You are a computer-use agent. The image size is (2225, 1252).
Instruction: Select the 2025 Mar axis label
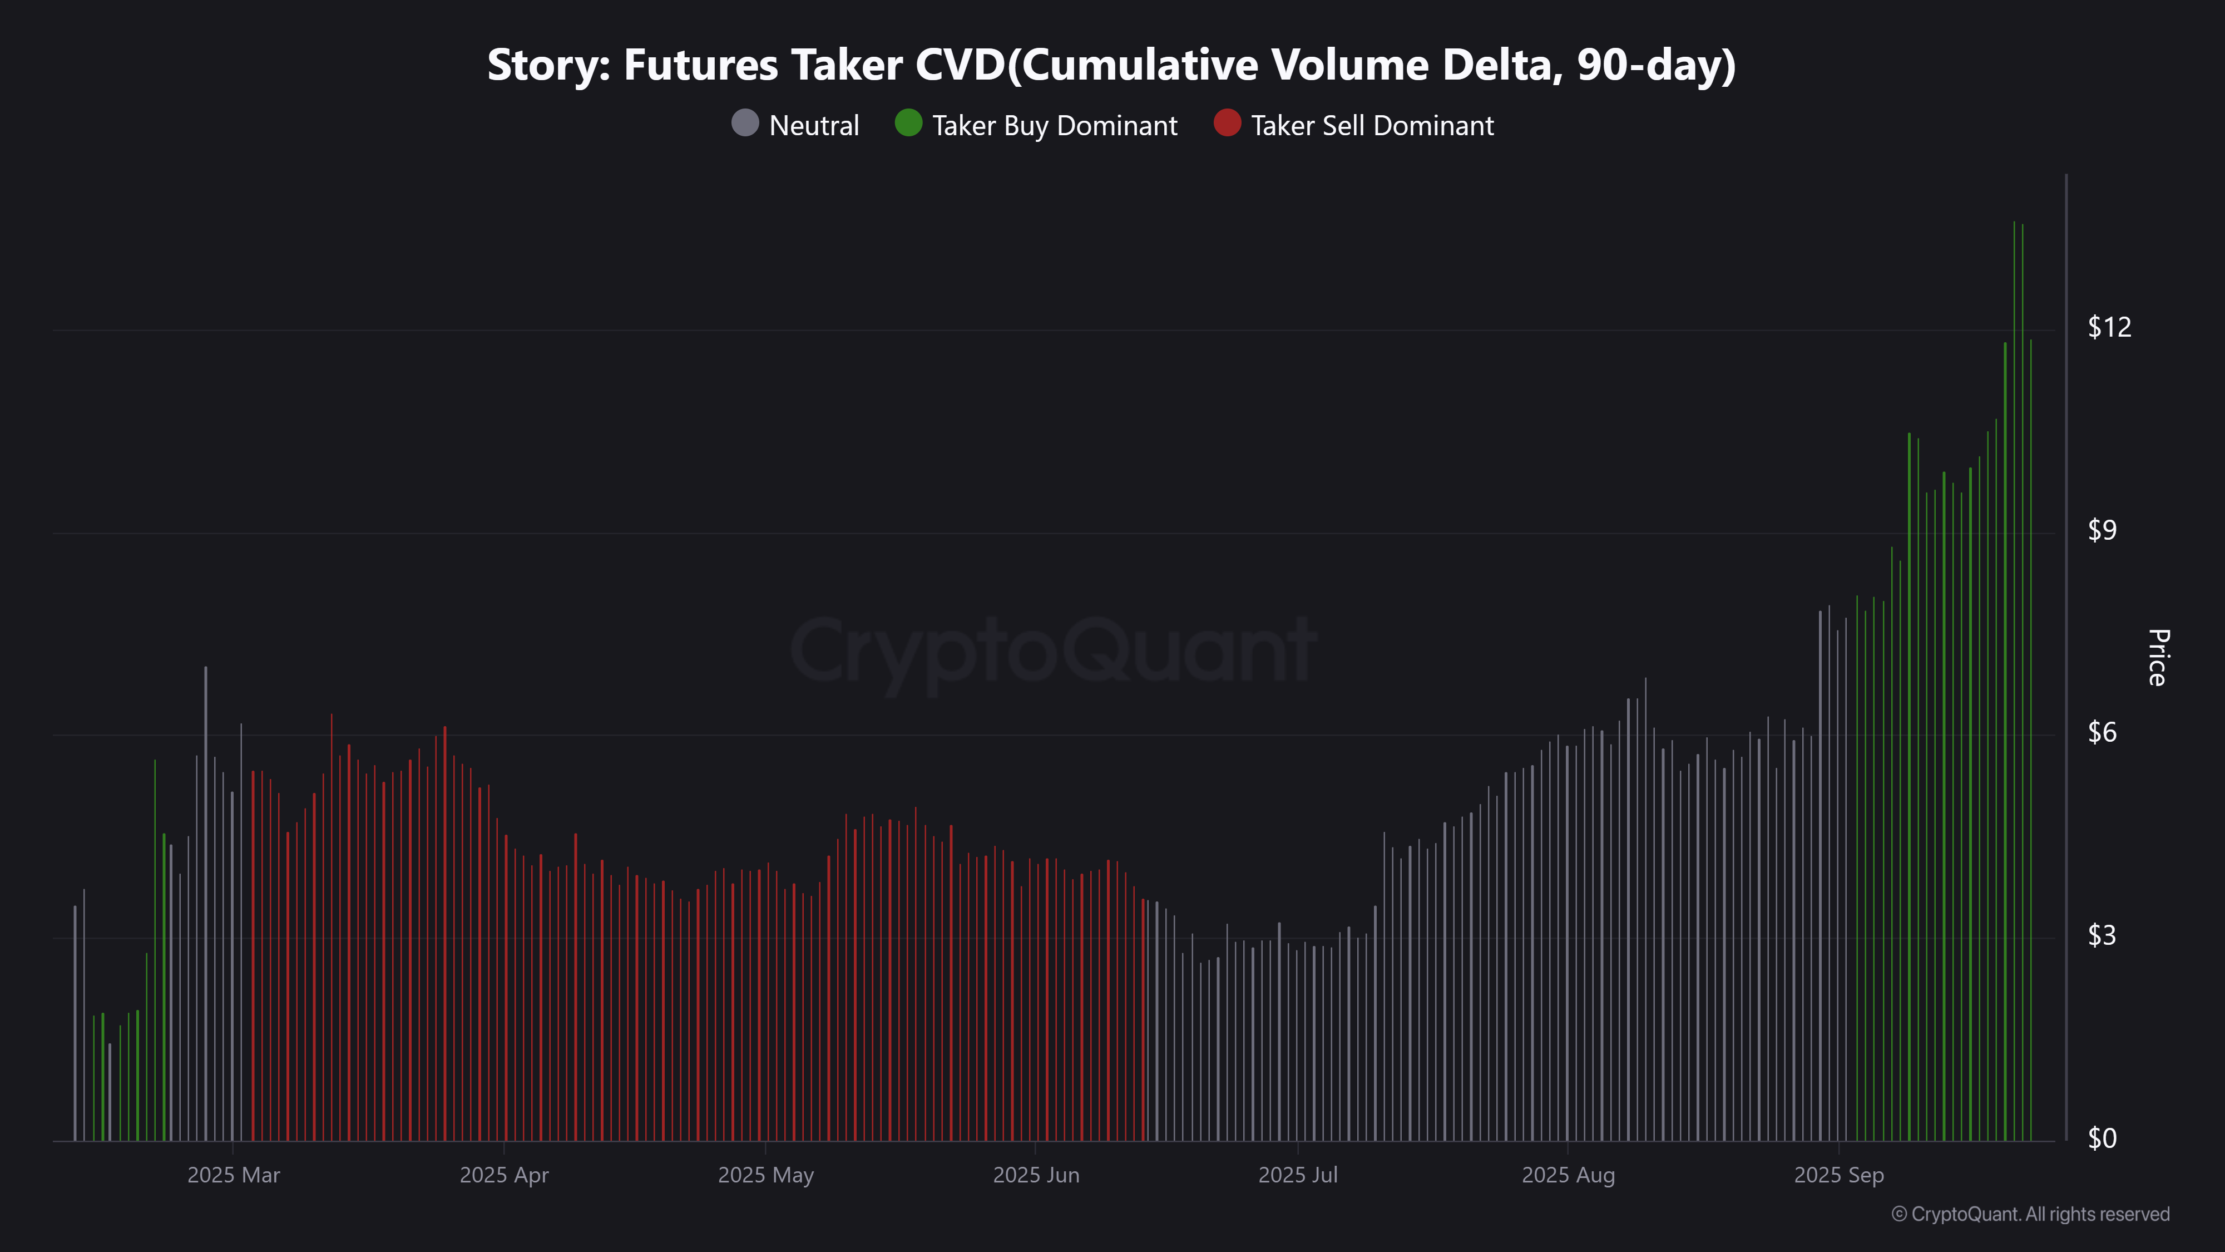point(233,1175)
